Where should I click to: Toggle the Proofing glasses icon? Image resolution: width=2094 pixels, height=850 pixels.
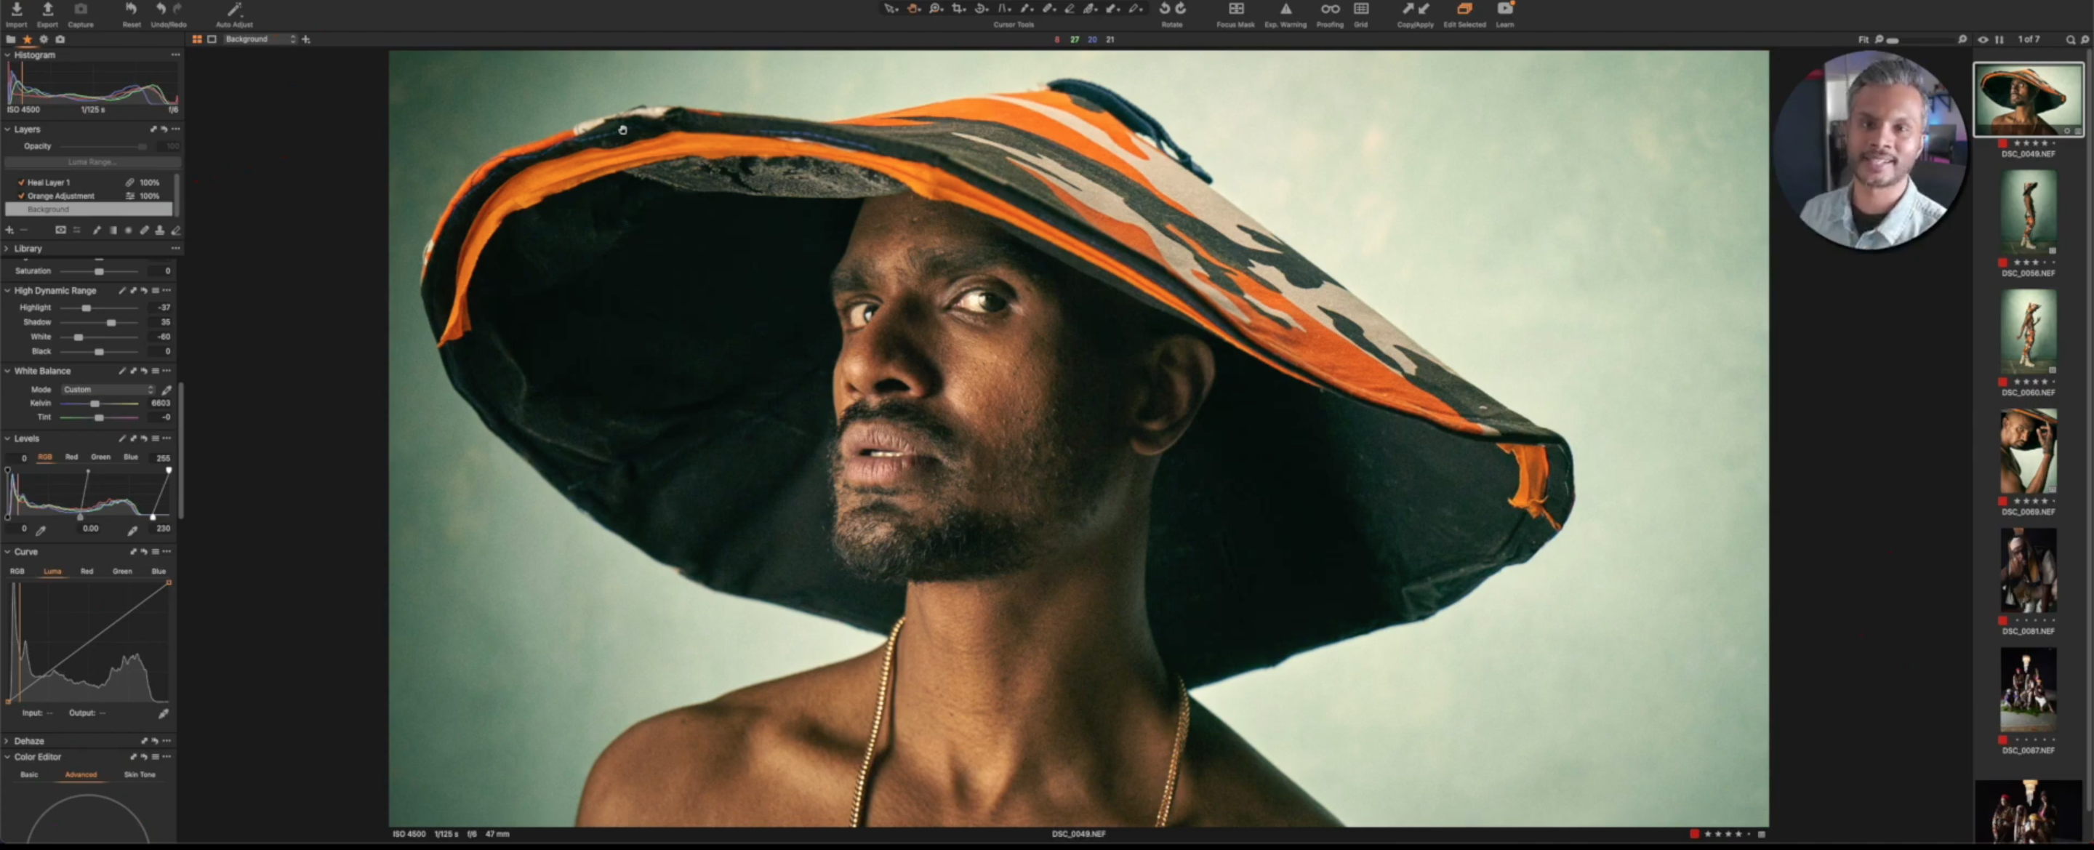(1330, 9)
